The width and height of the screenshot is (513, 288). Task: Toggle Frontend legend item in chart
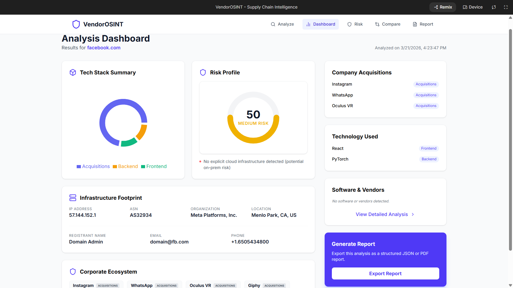(154, 166)
